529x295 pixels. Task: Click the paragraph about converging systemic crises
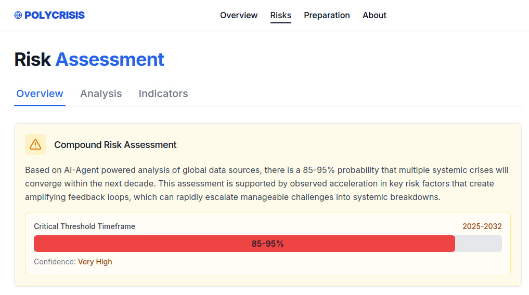click(x=266, y=184)
